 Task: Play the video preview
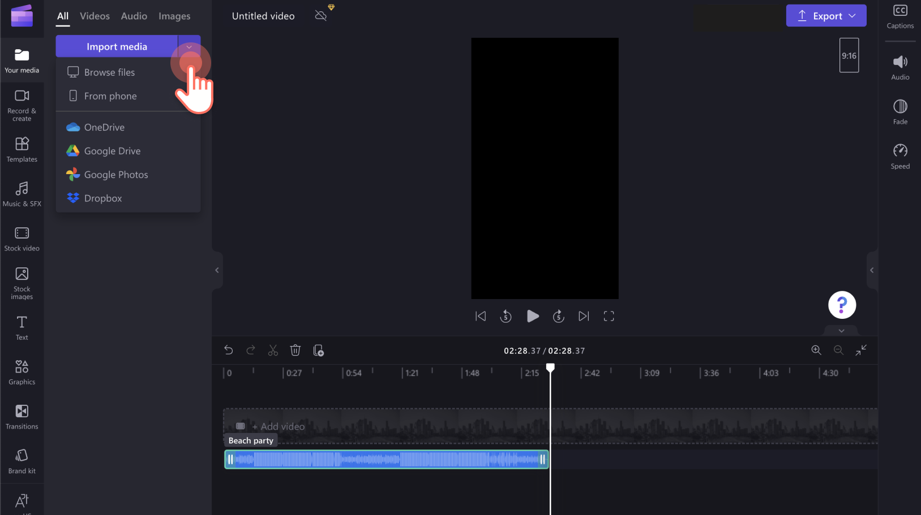pyautogui.click(x=532, y=316)
